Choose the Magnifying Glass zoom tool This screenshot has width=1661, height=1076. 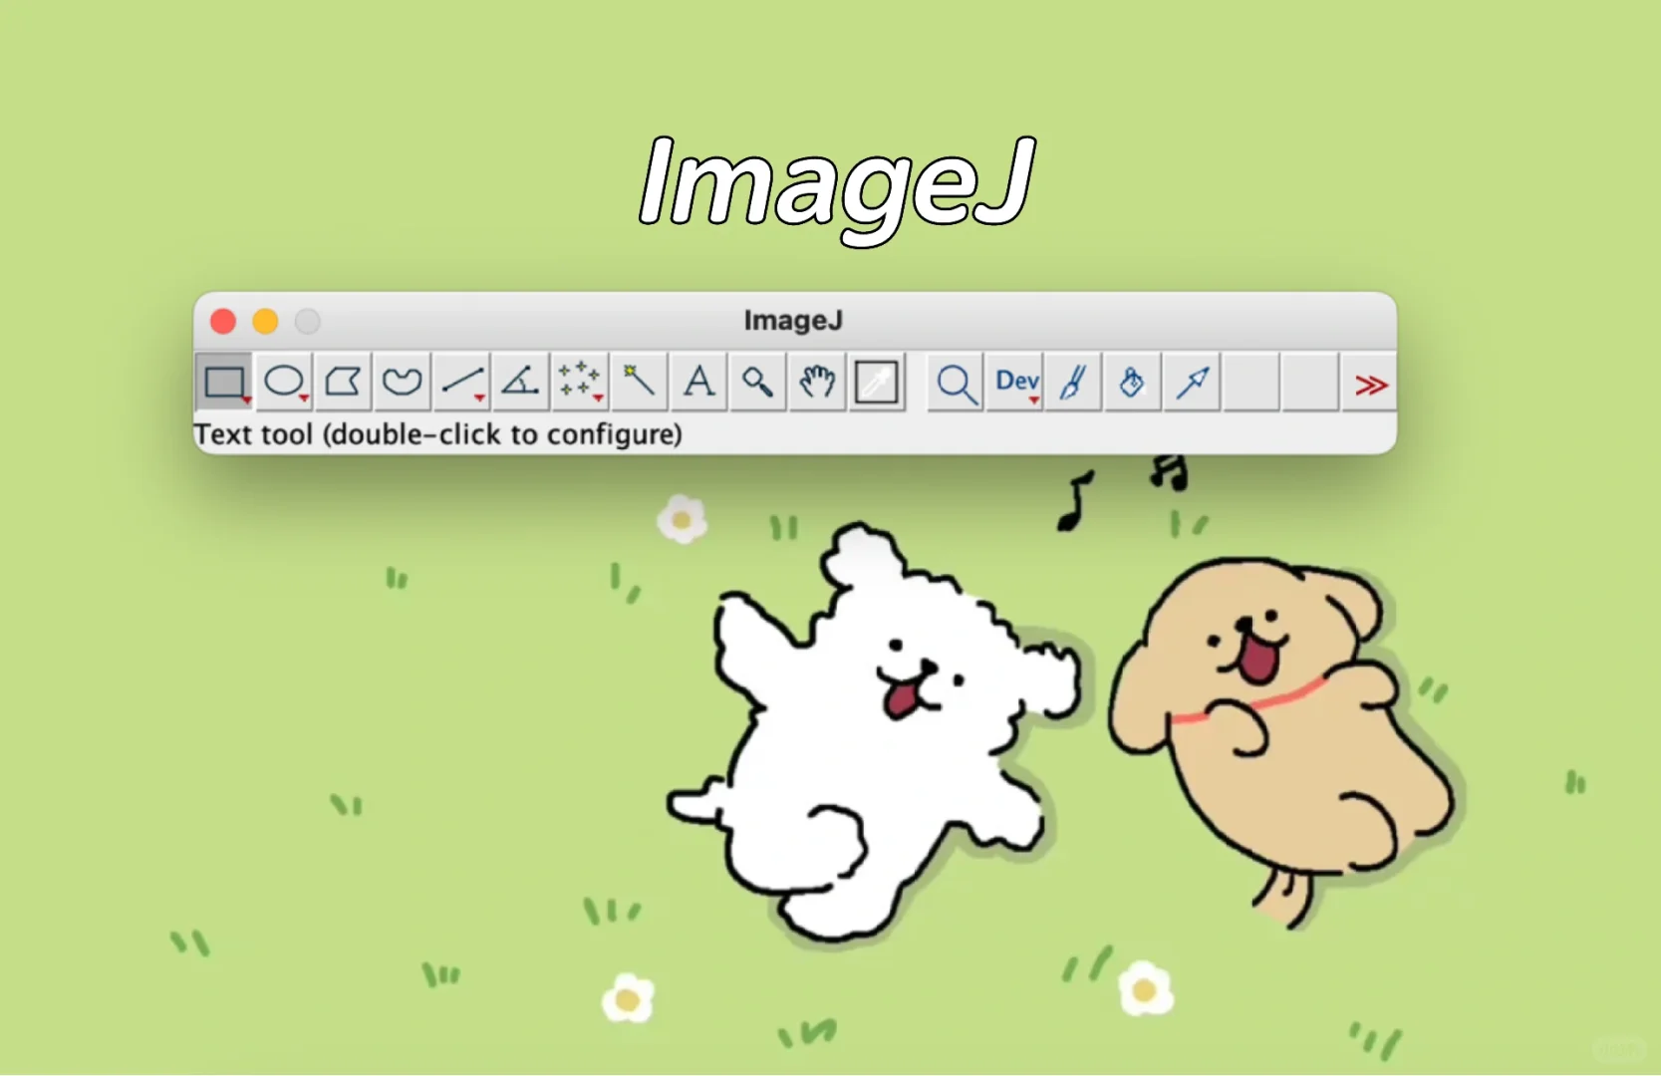(757, 382)
